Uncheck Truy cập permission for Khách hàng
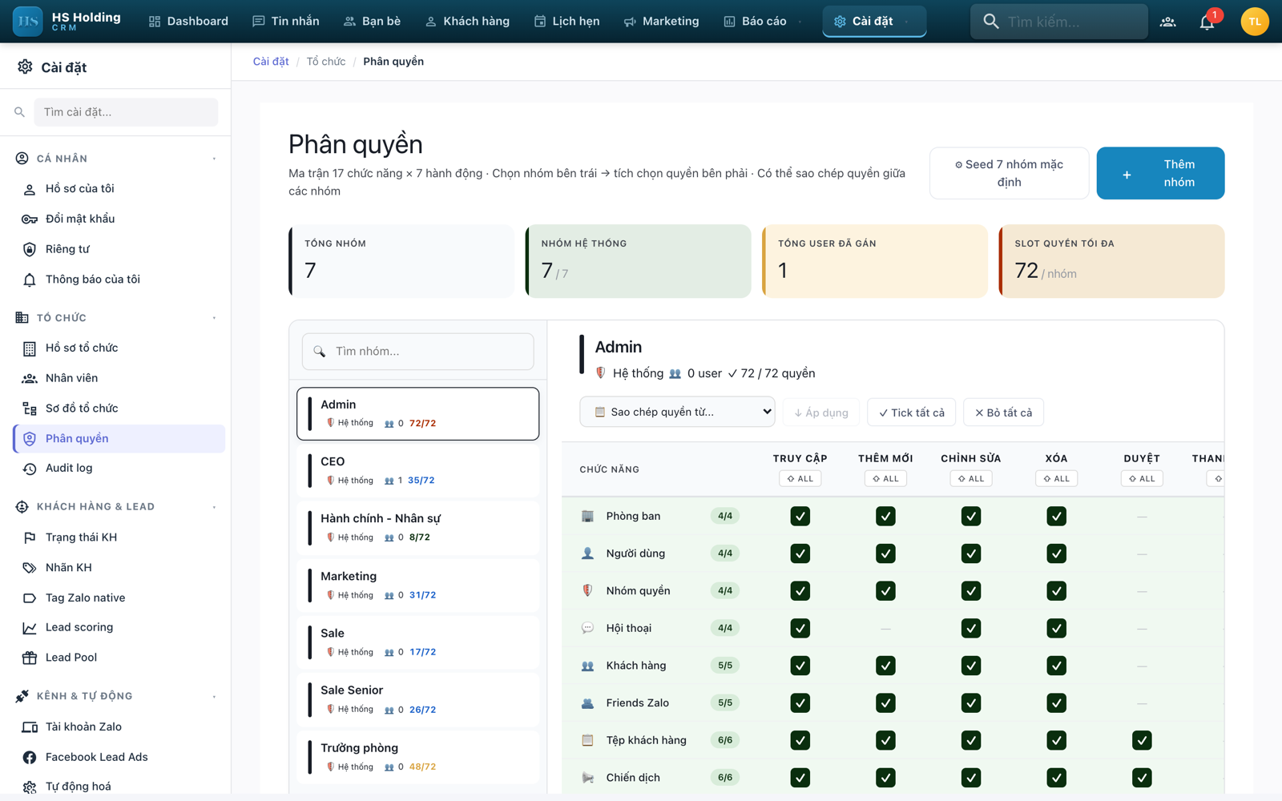 800,666
